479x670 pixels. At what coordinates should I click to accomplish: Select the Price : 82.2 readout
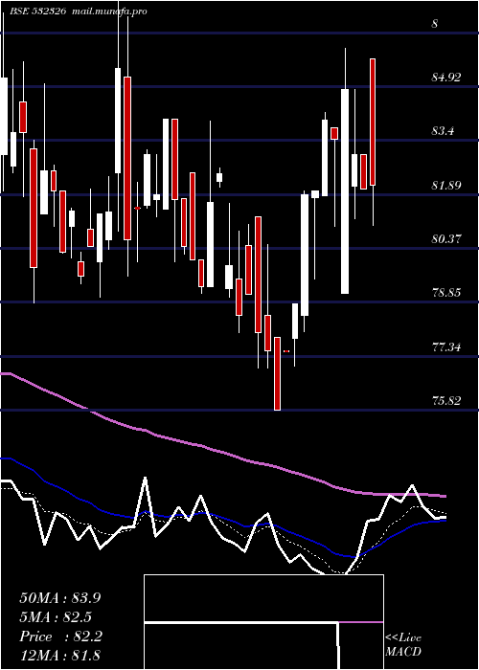point(60,636)
